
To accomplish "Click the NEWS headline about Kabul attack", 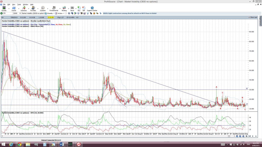I will 130,13.
